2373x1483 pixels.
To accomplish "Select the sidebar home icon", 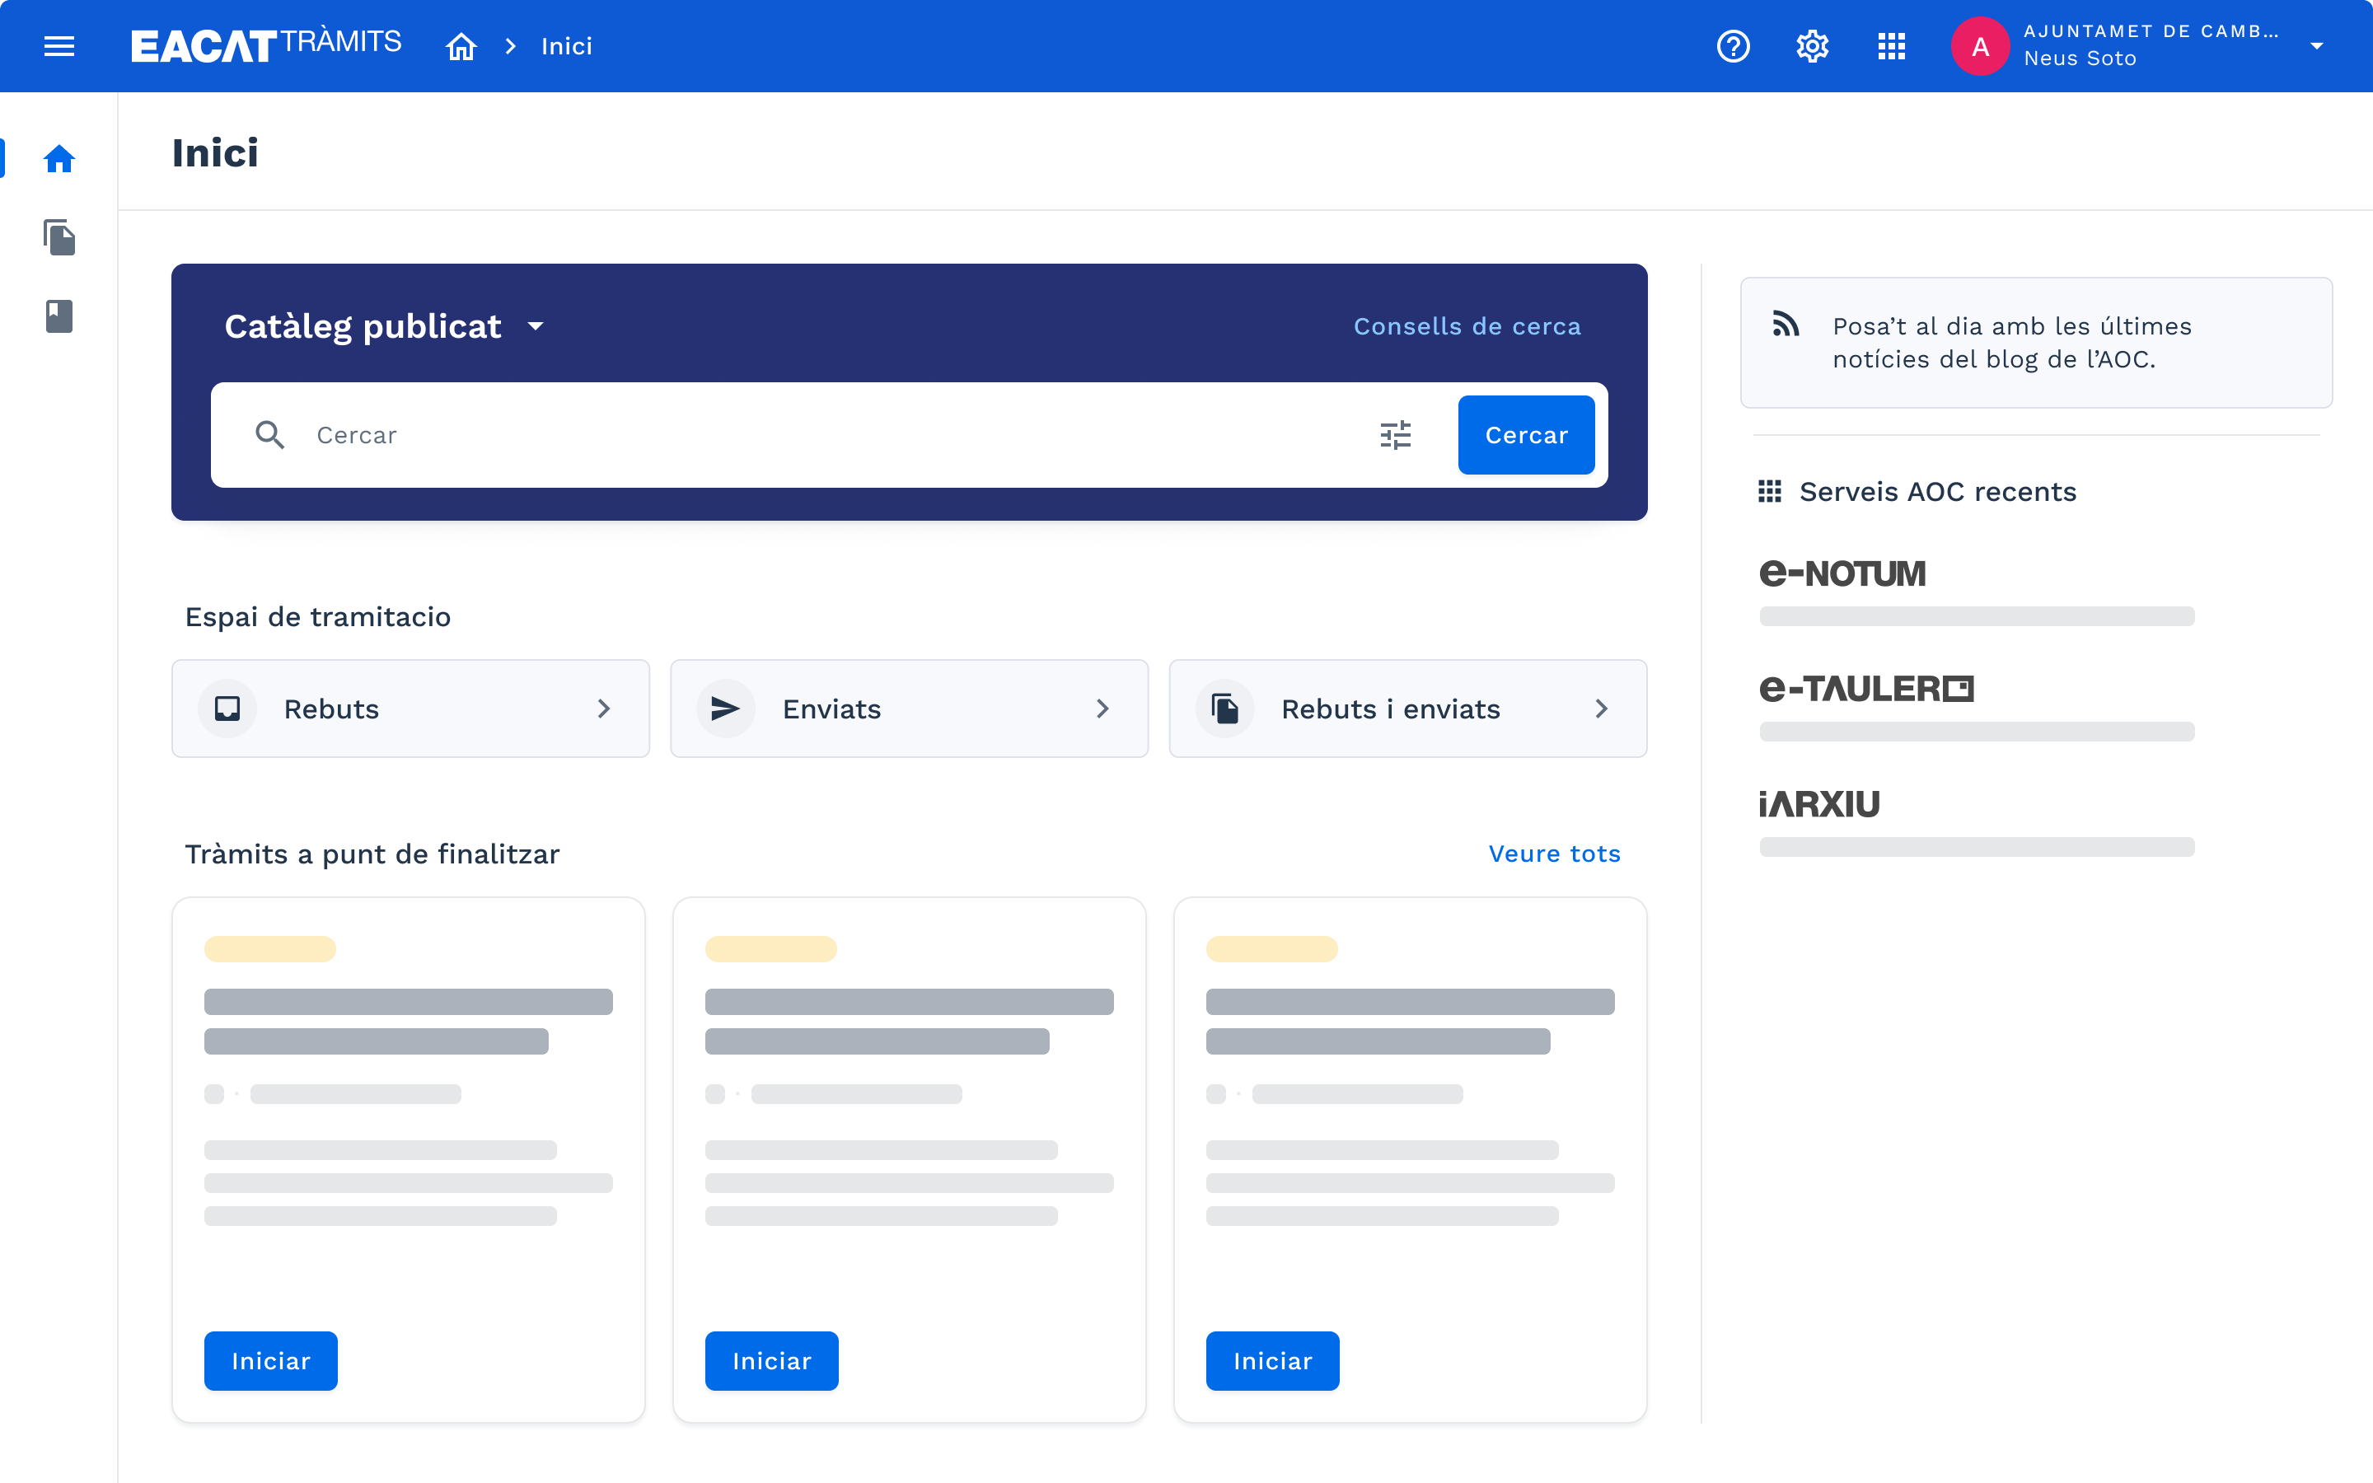I will (59, 159).
